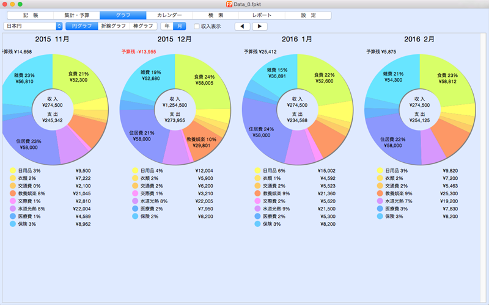
Task: Click the purple 水道光熱 legend dot for 2016 1月
Action: click(258, 209)
